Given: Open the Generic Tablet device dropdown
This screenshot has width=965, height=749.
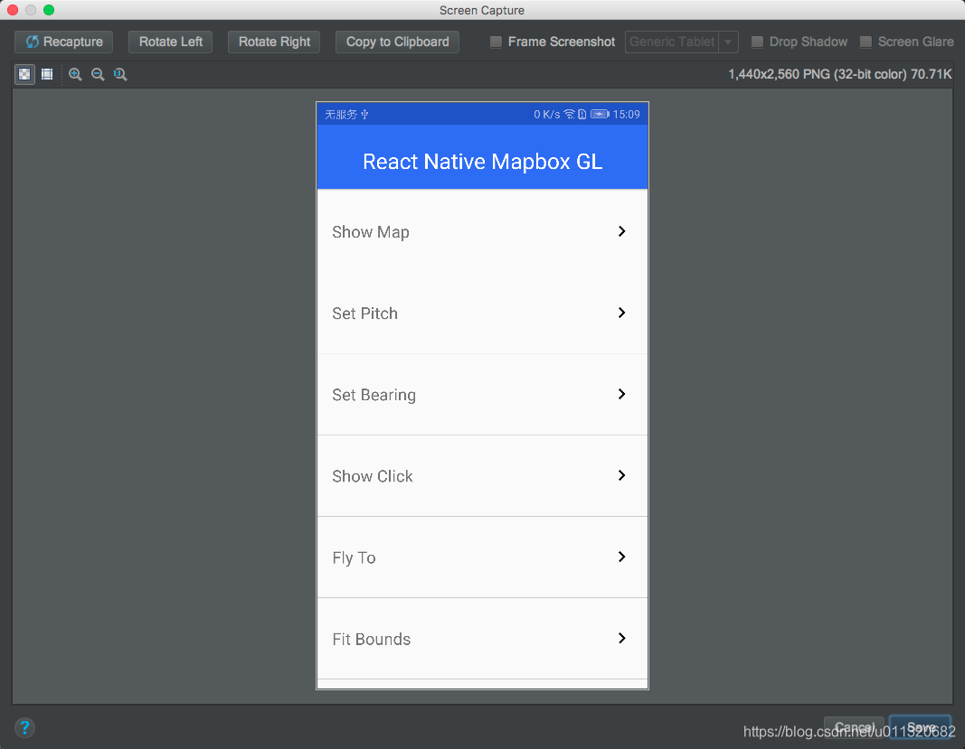Looking at the screenshot, I should 681,42.
